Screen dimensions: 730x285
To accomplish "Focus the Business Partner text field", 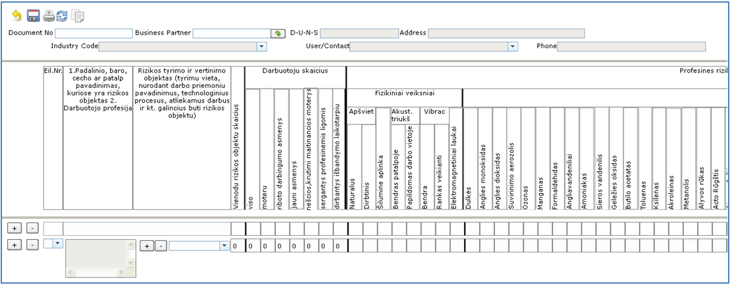I will (231, 33).
